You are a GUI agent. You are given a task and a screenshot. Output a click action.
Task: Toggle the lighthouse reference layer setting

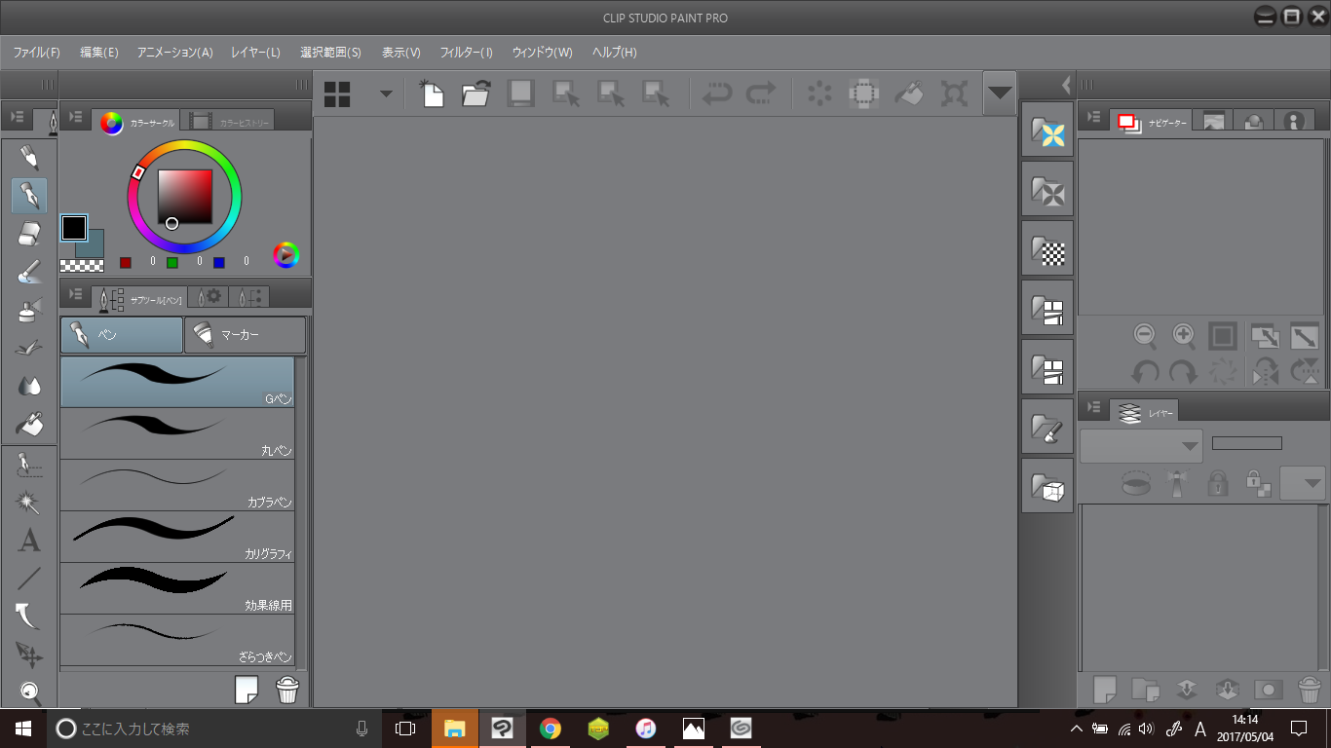point(1177,482)
